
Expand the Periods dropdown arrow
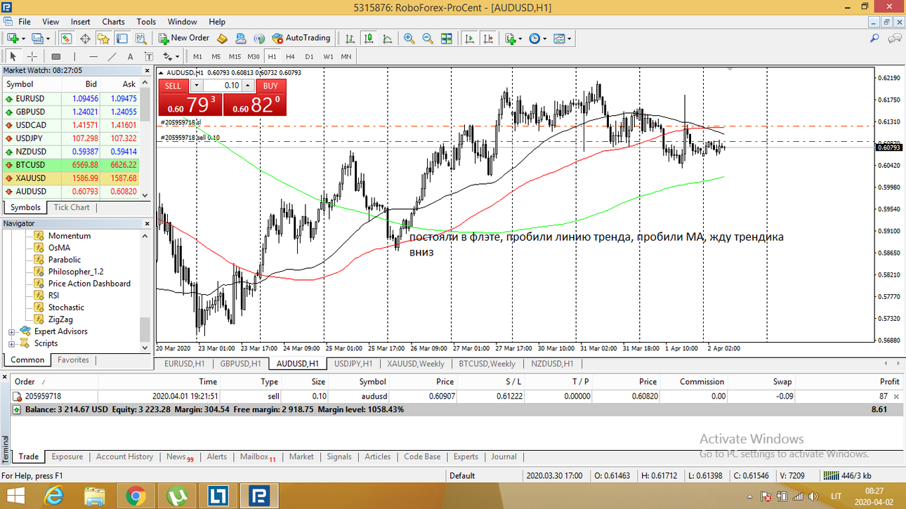coord(544,38)
